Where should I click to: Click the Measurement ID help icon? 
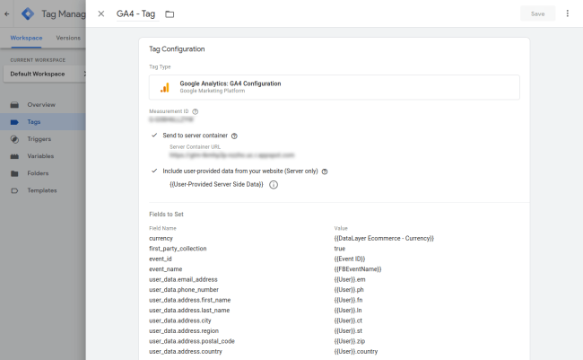(x=196, y=111)
